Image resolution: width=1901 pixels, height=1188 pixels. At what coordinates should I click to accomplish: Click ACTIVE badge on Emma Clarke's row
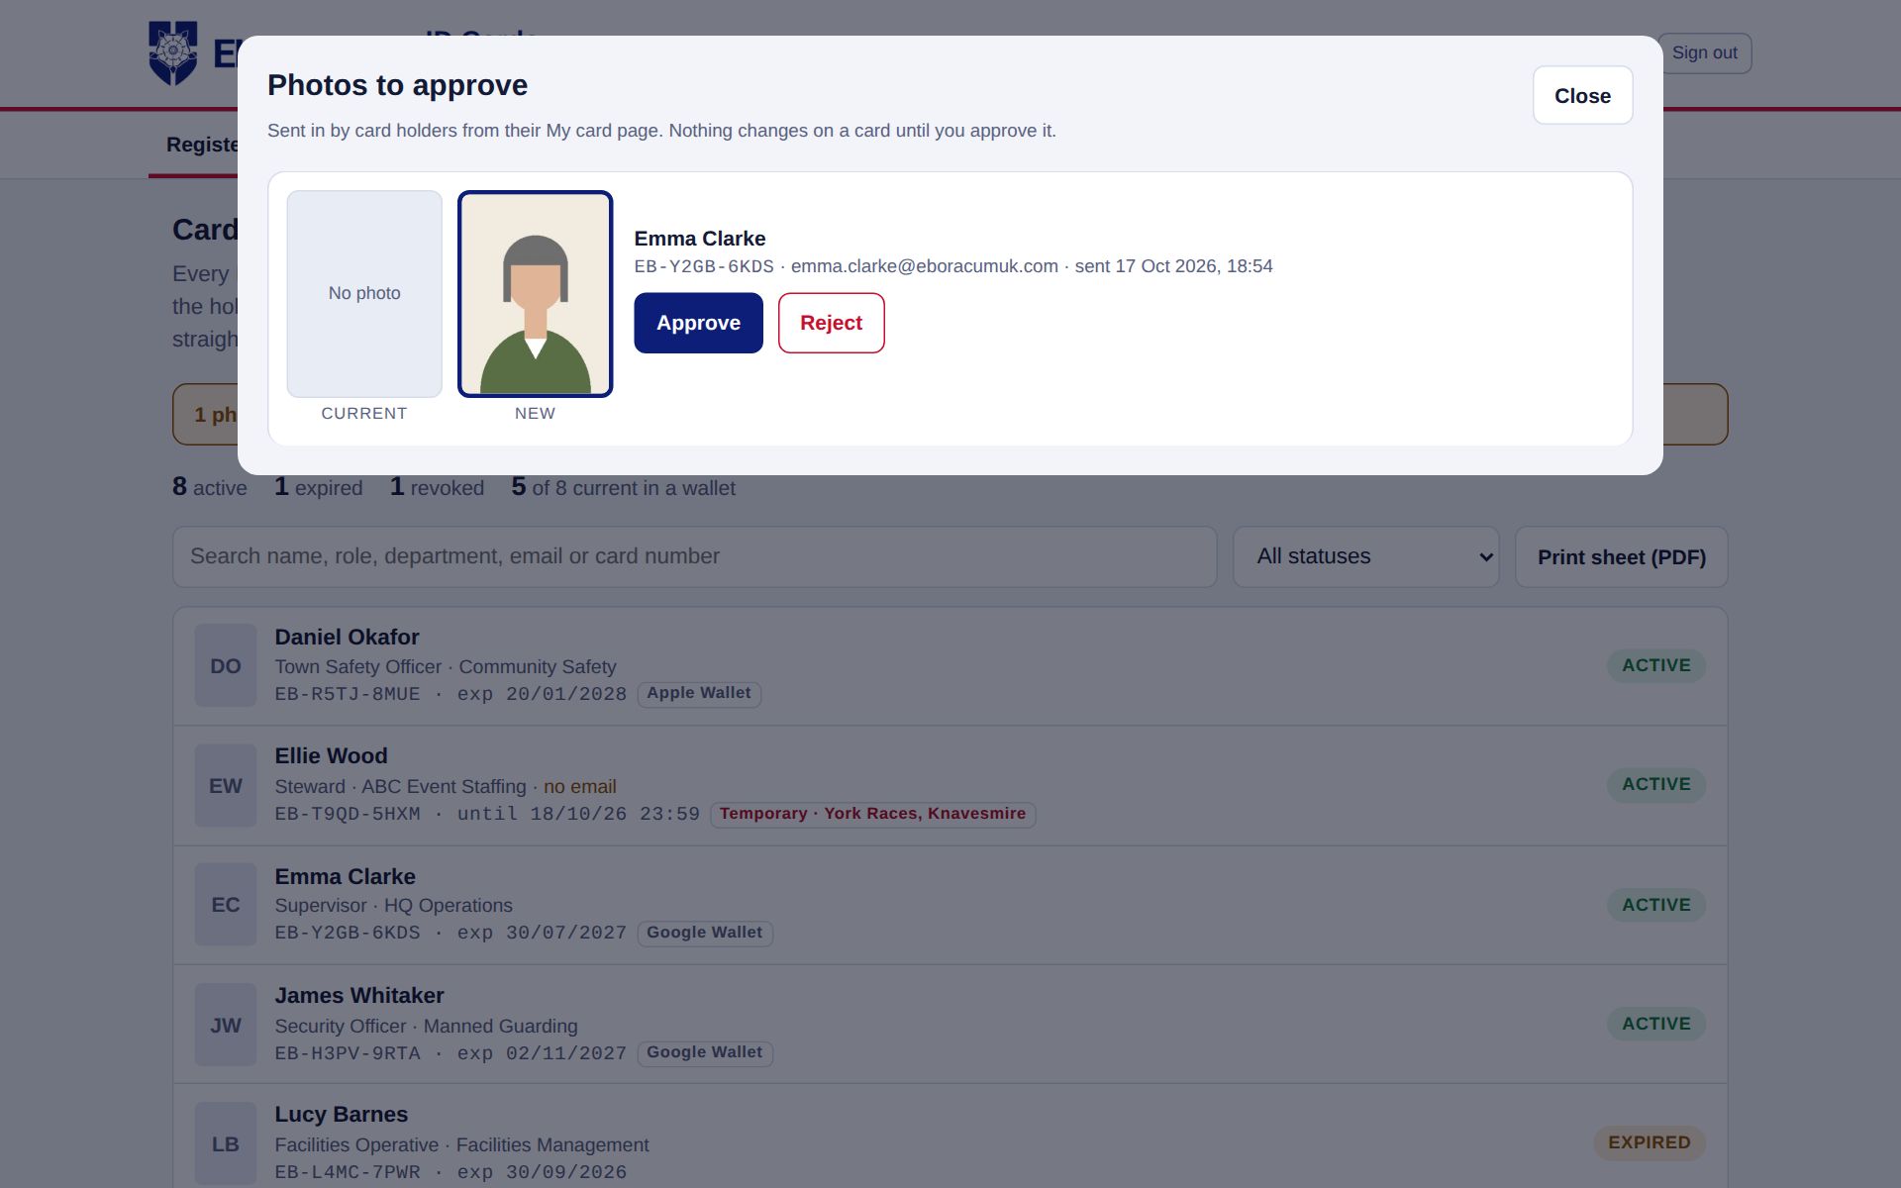[1656, 905]
